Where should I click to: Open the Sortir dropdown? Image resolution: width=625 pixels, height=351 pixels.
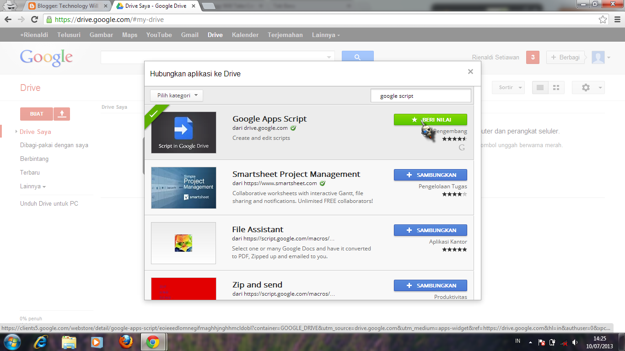508,88
